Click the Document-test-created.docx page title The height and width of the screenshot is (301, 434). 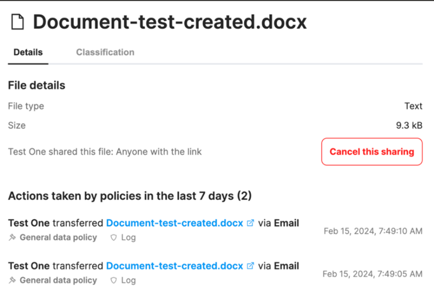click(170, 22)
